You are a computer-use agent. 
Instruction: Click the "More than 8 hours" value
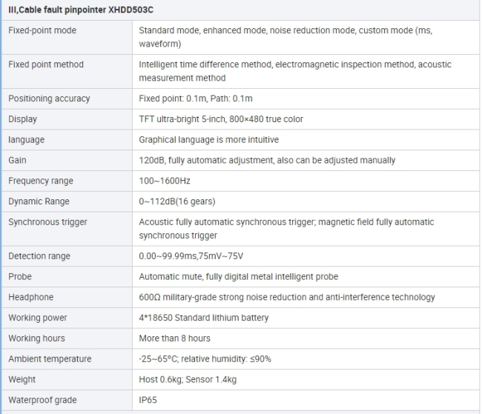(174, 338)
